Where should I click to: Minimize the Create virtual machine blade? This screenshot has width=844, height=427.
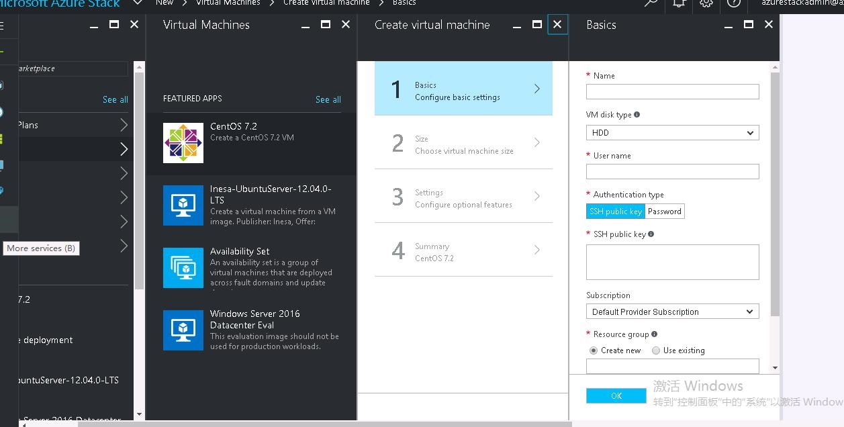(x=517, y=26)
